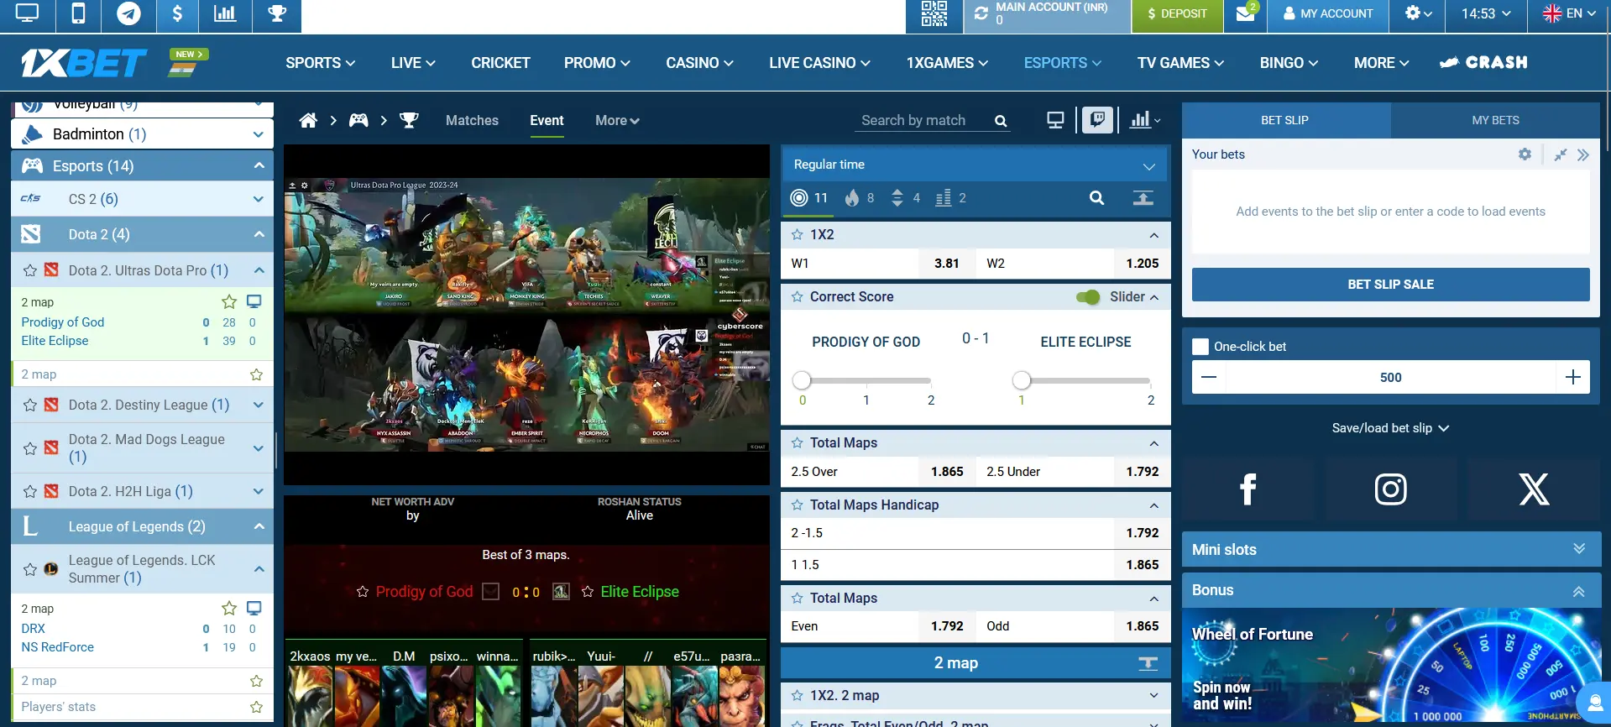1611x727 pixels.
Task: Bet on W2 at odds 1.205
Action: 1072,264
